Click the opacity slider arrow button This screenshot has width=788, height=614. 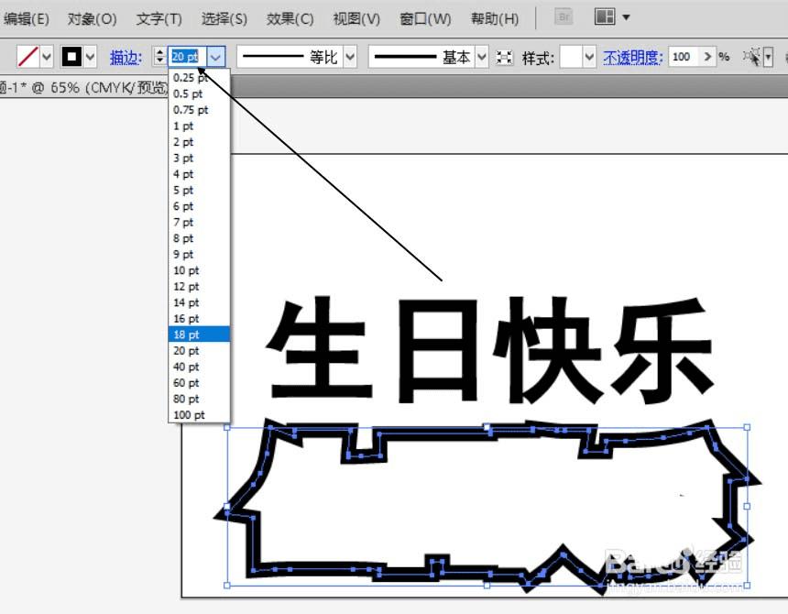point(707,57)
